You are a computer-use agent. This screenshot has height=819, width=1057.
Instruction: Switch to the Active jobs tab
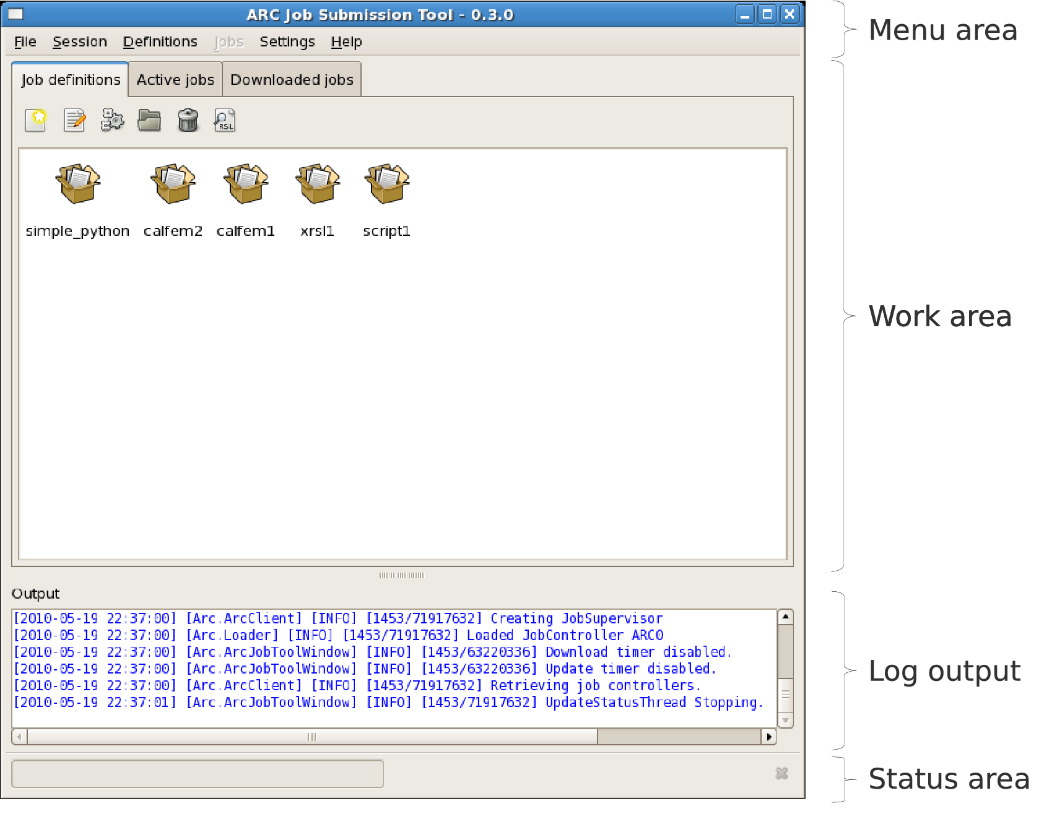(175, 80)
